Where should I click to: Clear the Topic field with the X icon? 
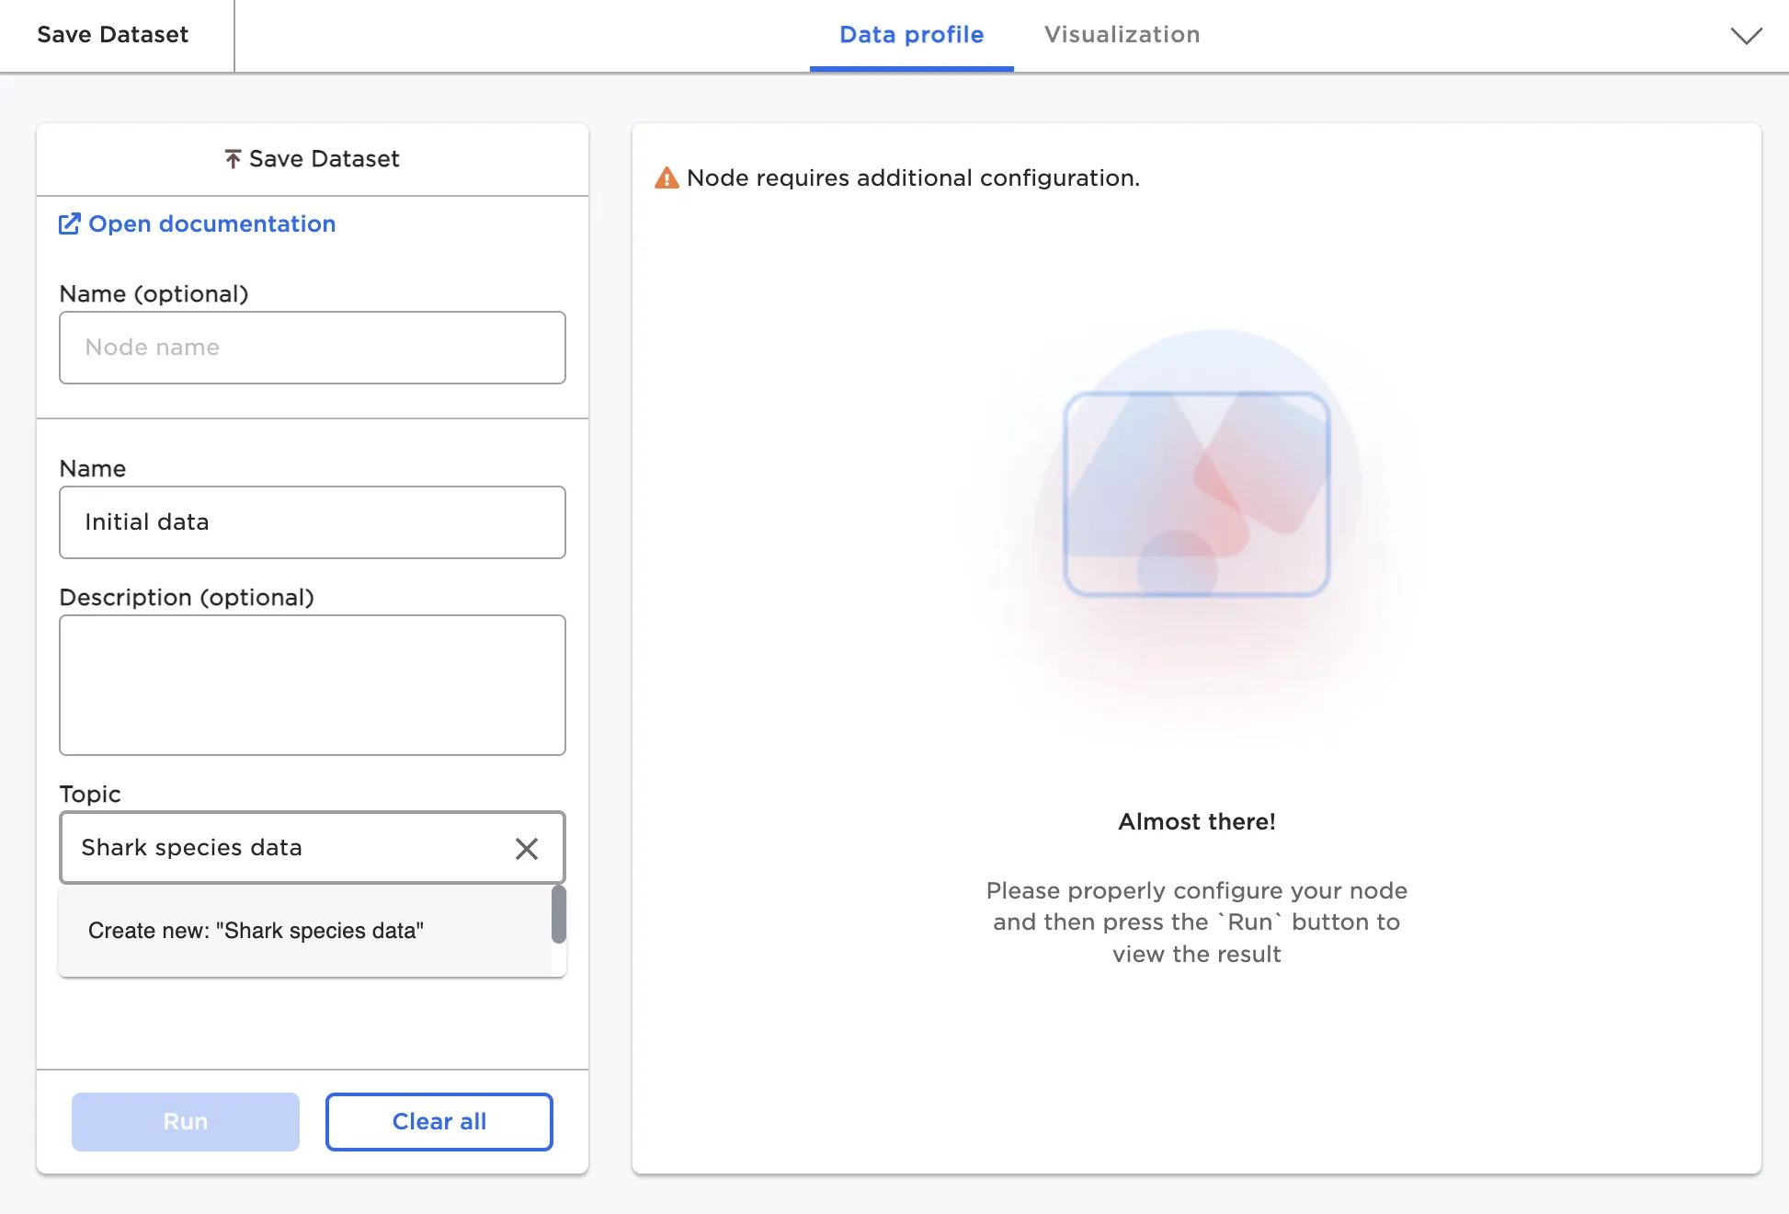(527, 848)
